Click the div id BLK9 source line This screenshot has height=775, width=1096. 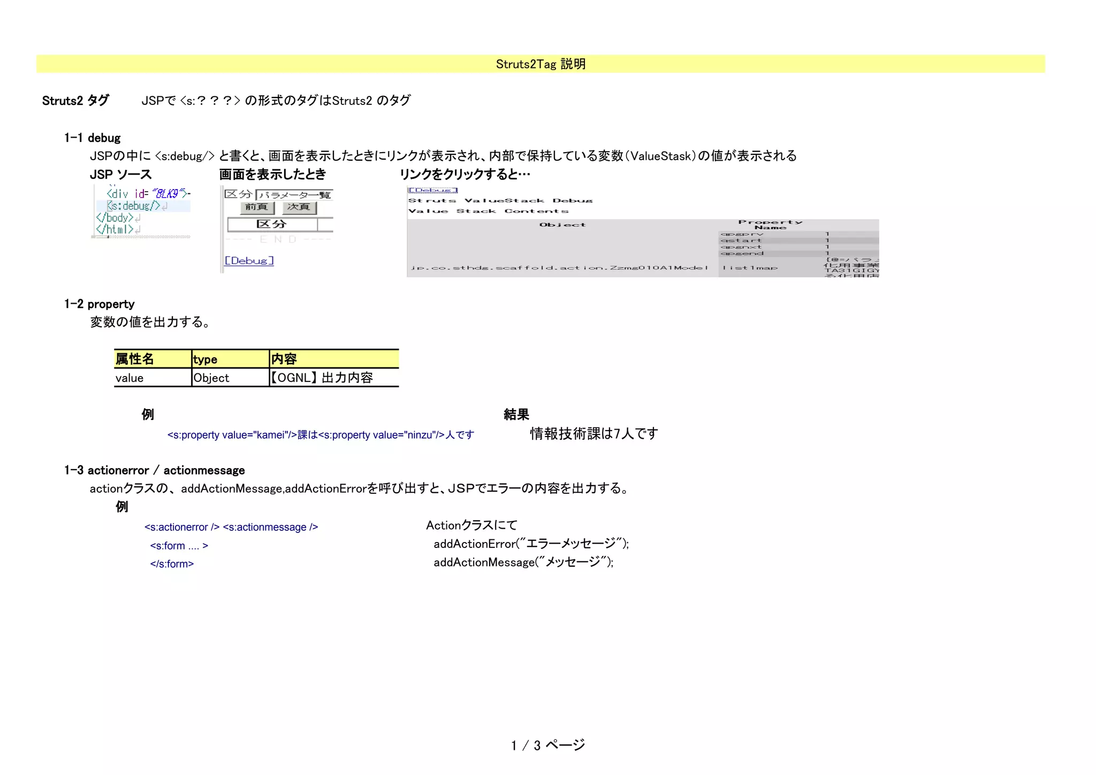[148, 193]
